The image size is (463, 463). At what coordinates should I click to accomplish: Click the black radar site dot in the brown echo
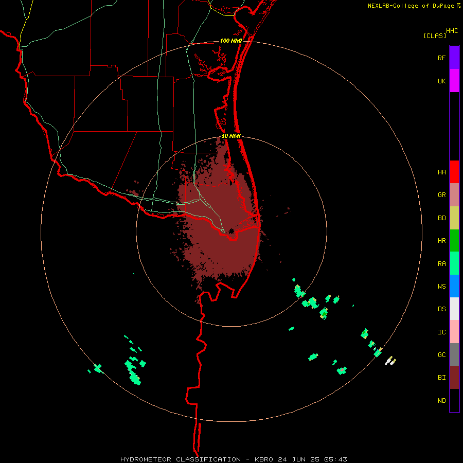click(x=231, y=231)
